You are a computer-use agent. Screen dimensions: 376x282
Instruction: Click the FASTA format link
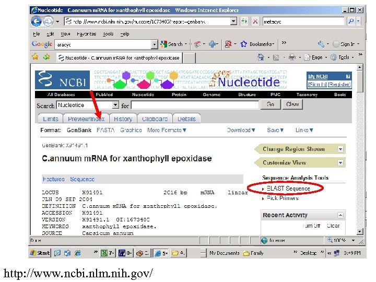[x=105, y=130]
